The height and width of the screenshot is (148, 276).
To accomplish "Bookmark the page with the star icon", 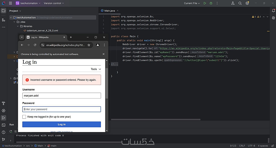I will click(89, 45).
